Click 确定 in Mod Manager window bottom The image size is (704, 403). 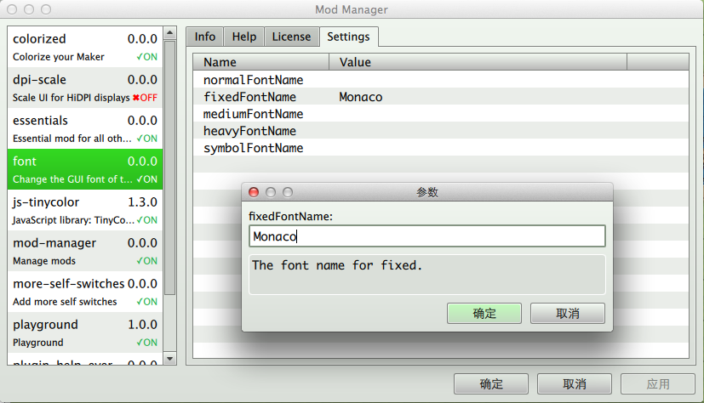point(490,384)
